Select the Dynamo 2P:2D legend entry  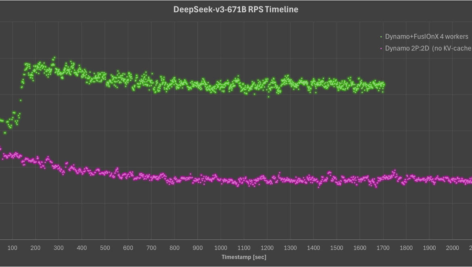426,48
